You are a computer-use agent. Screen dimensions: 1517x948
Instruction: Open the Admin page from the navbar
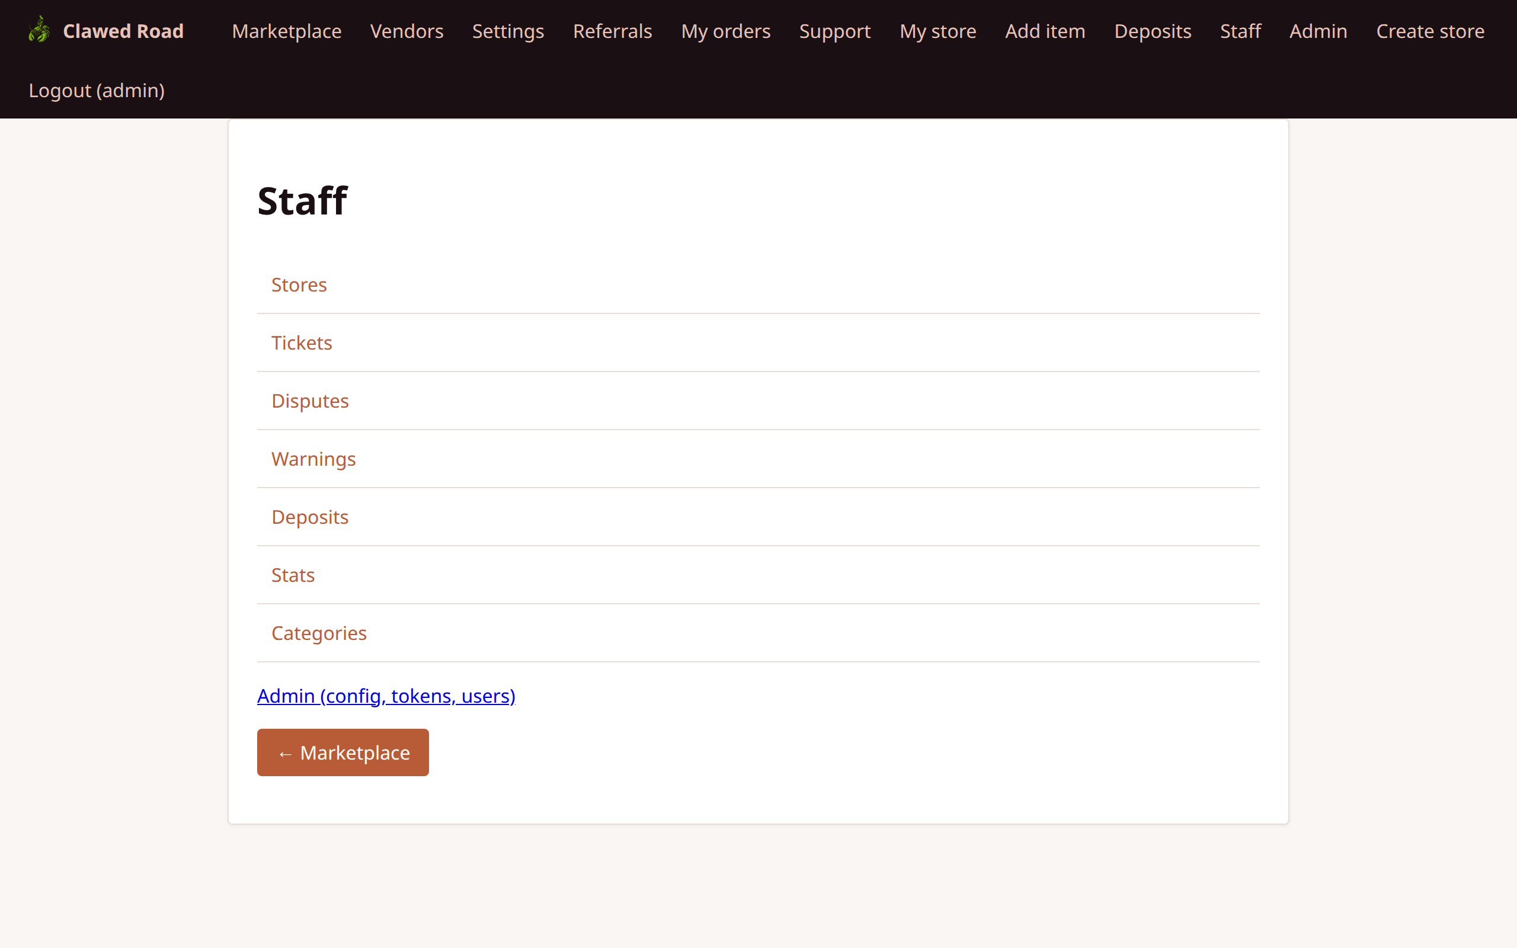point(1318,31)
